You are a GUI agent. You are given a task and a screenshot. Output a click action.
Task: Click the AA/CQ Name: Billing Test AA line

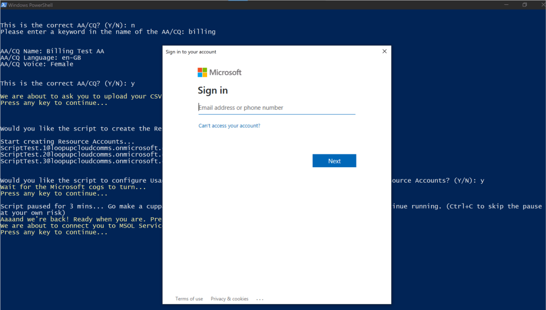[52, 51]
